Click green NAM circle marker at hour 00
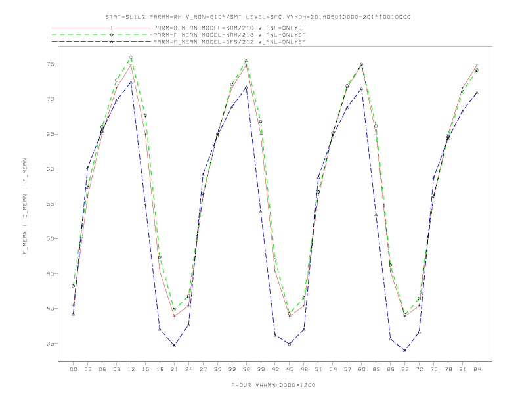Screen dimensions: 520x402 click(74, 286)
